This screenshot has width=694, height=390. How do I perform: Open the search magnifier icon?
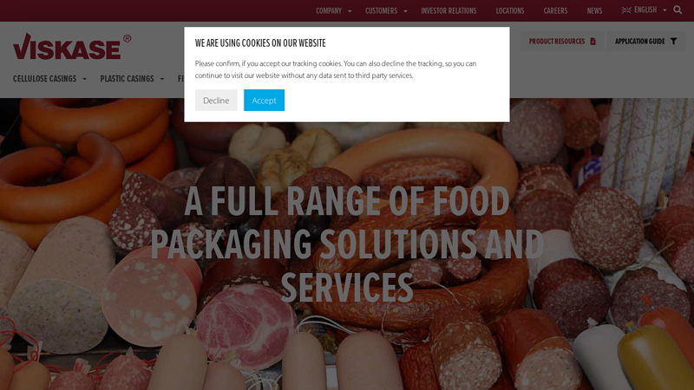tap(678, 10)
